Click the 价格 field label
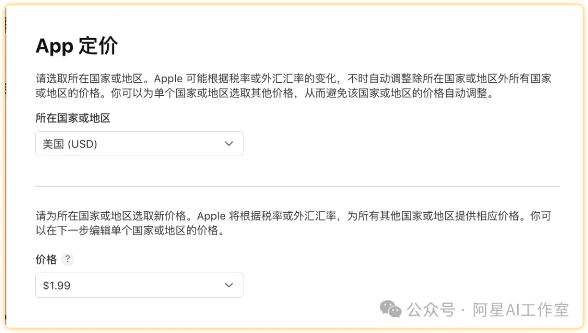Viewport: 588px width, 333px height. (46, 260)
